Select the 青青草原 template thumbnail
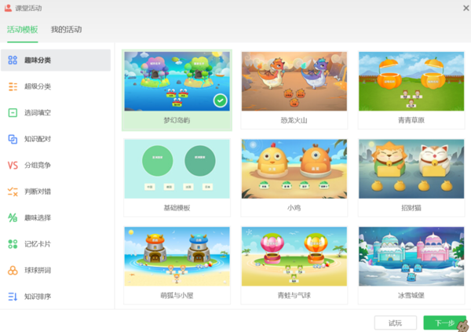Image resolution: width=471 pixels, height=332 pixels. click(411, 81)
